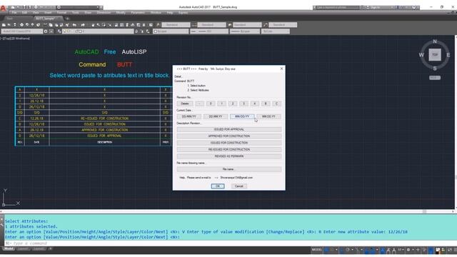Click the plus annotation monitor icon in status bar

[418, 250]
